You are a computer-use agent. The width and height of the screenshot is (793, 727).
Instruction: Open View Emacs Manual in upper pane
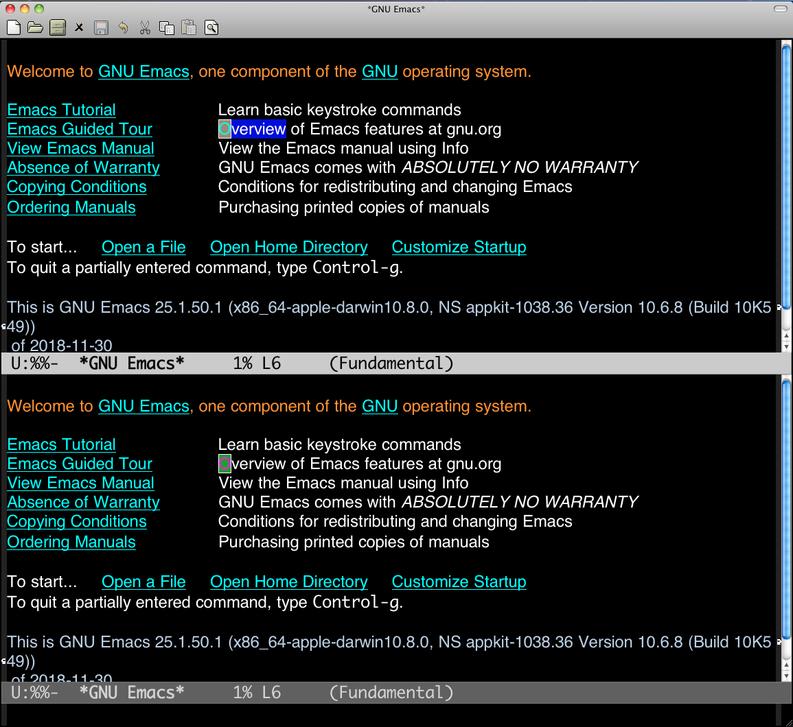pyautogui.click(x=80, y=149)
